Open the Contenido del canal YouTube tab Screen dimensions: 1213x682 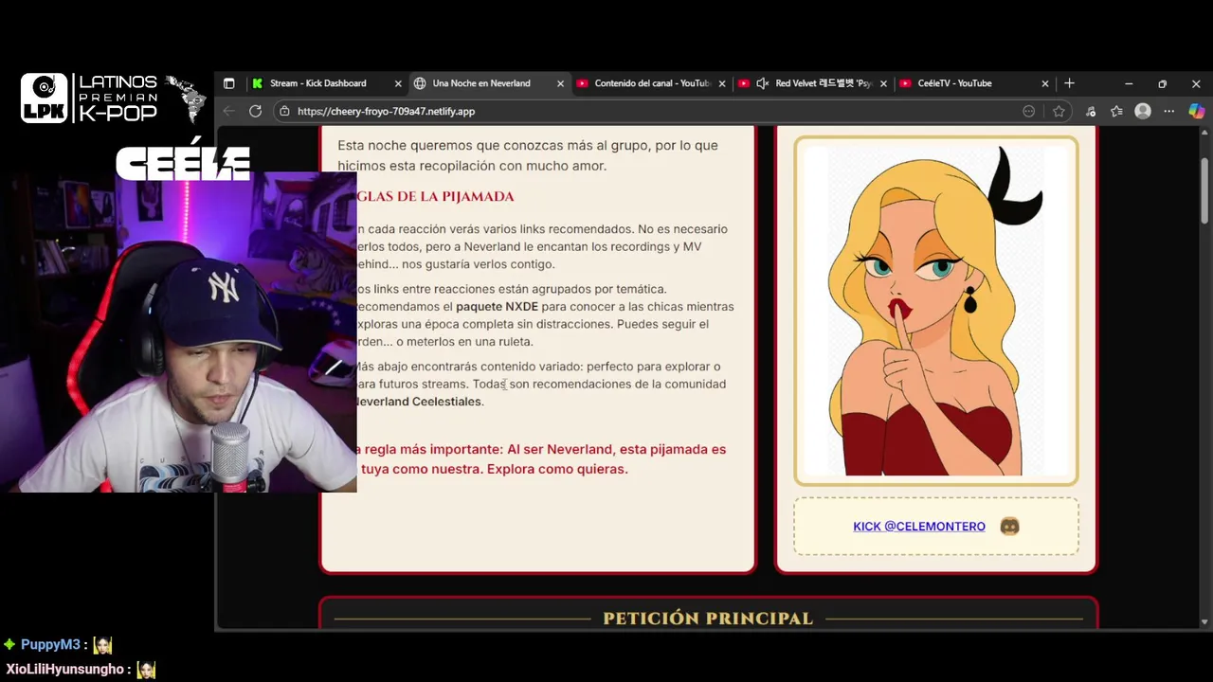tap(651, 83)
